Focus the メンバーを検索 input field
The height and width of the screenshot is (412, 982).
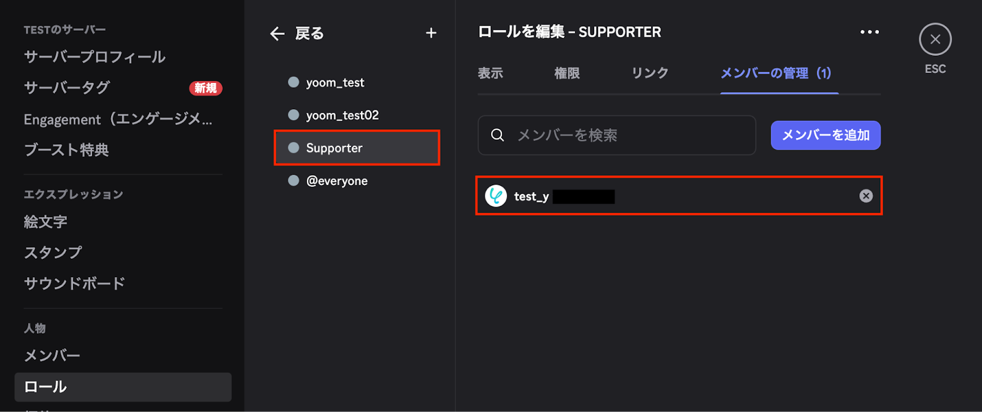coord(617,135)
